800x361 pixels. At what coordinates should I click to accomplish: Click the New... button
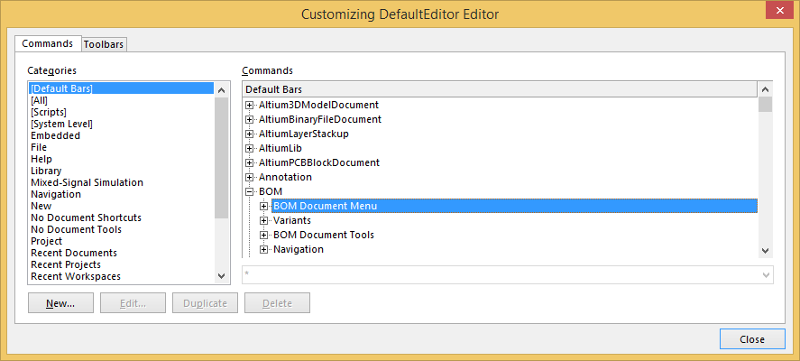click(x=60, y=303)
